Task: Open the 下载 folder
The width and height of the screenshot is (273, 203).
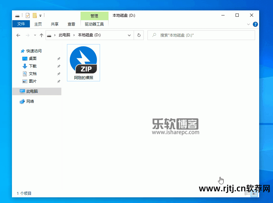Action: coord(31,66)
